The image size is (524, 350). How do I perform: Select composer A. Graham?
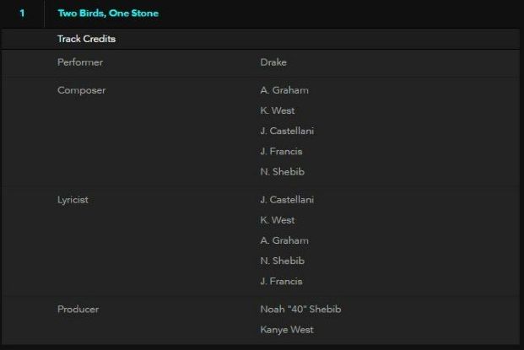(x=284, y=90)
